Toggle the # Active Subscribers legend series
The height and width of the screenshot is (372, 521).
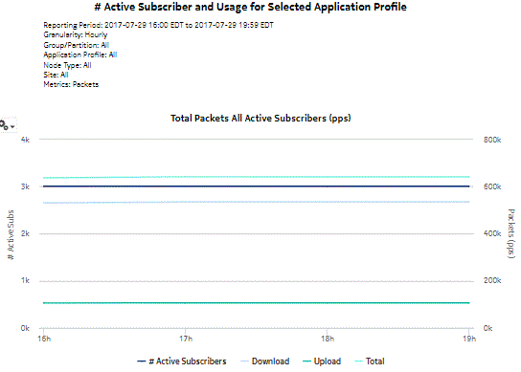(x=182, y=361)
